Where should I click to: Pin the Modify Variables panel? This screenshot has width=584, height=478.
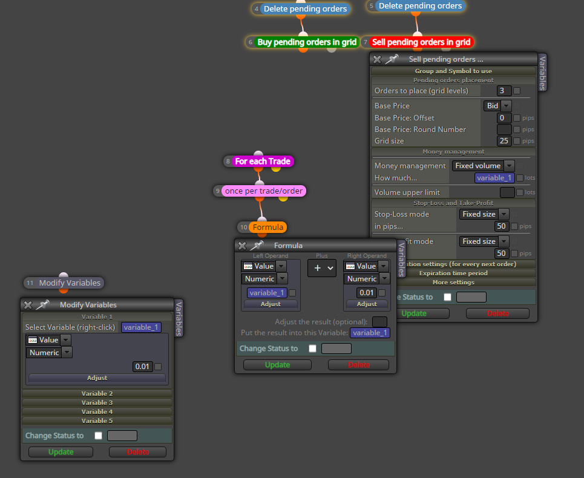coord(42,305)
